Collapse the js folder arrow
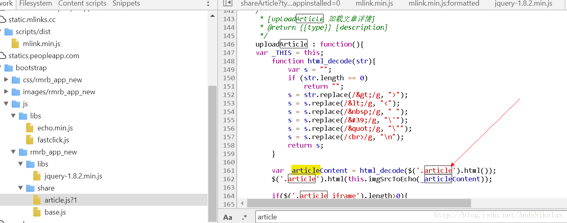The width and height of the screenshot is (567, 223). (x=6, y=104)
